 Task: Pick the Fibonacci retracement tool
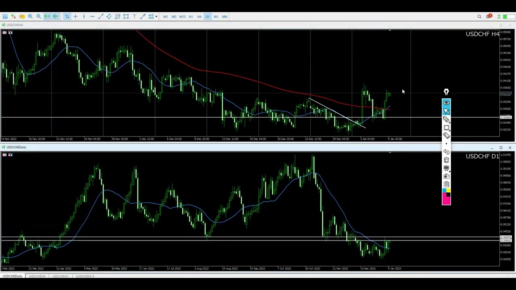pyautogui.click(x=117, y=17)
